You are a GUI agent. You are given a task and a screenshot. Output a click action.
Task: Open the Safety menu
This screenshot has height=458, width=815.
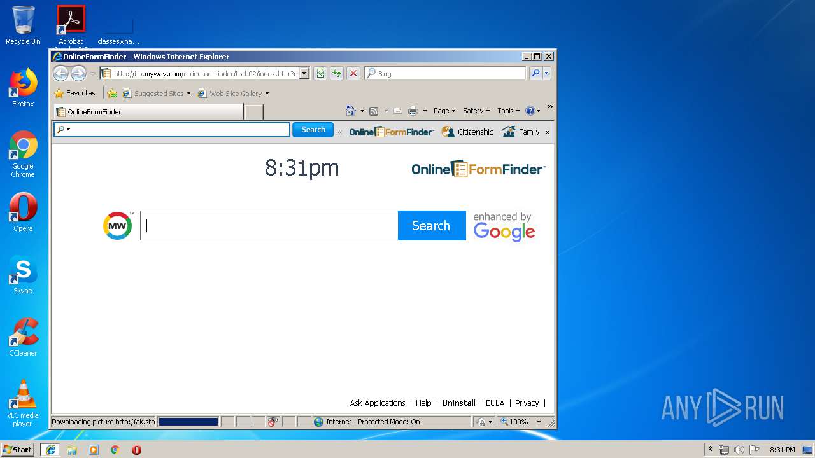pyautogui.click(x=476, y=111)
